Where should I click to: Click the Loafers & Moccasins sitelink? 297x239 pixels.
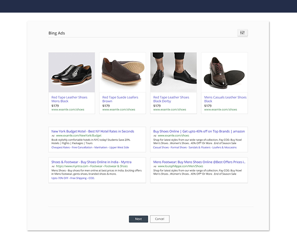[x=225, y=148]
